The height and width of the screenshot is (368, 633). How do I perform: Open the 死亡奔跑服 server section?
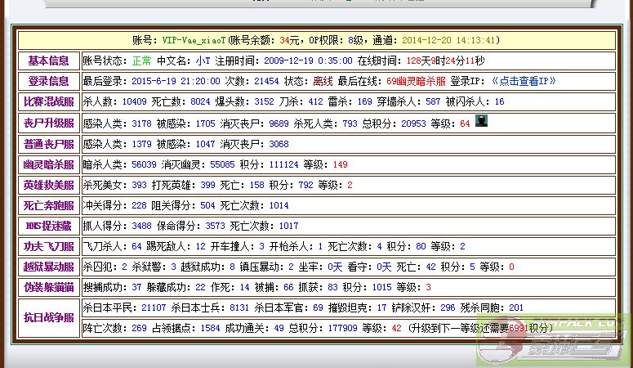[49, 205]
